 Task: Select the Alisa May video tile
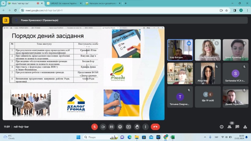(x=208, y=73)
